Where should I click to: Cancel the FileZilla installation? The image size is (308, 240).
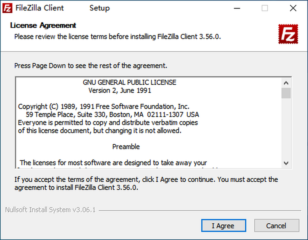pos(276,226)
